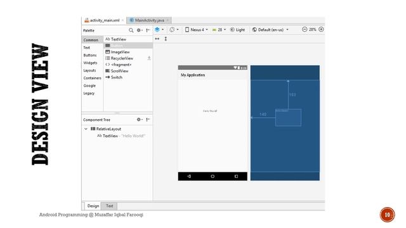Click the home circle in preview navigation bar
Viewport: 406px width, 228px height.
tap(213, 176)
